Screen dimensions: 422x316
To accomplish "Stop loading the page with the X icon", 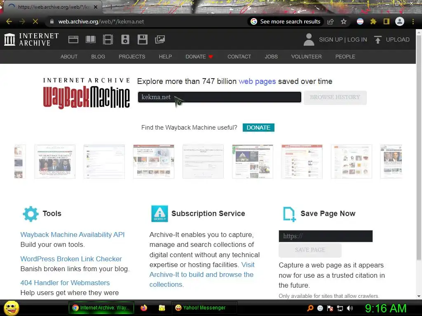I will 35,21.
